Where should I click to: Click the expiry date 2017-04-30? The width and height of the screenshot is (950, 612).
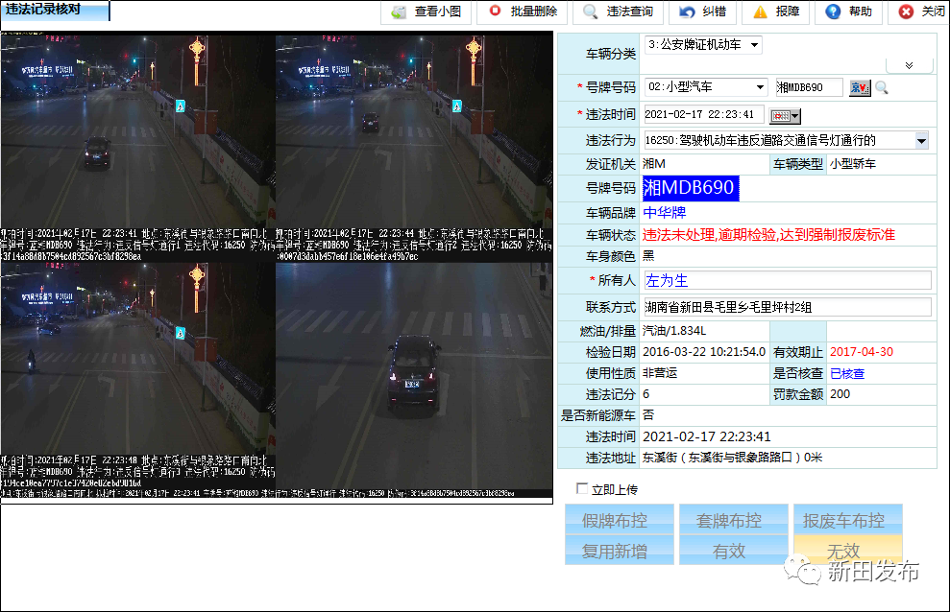862,352
